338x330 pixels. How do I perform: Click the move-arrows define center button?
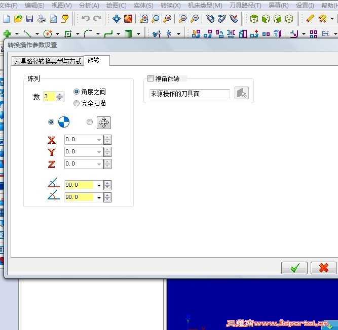(x=104, y=122)
